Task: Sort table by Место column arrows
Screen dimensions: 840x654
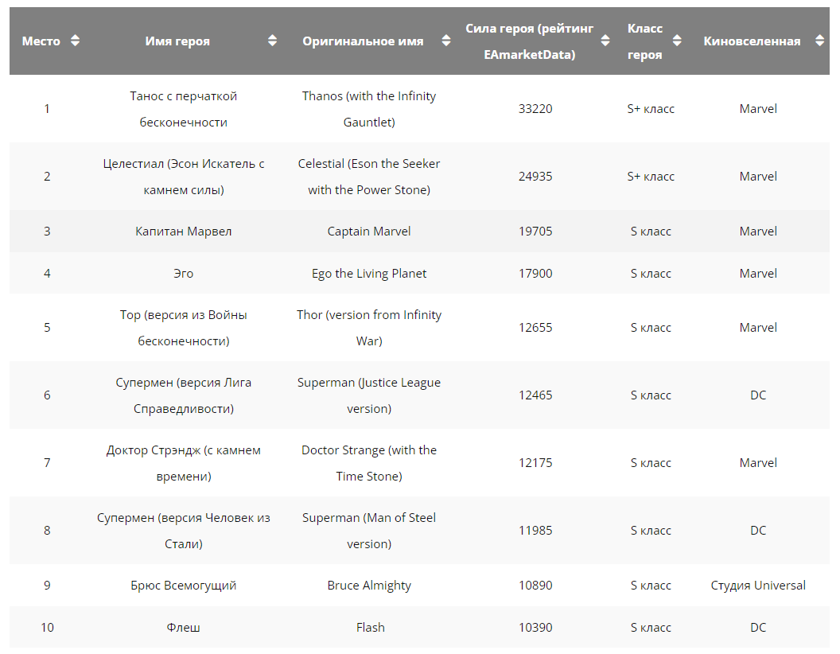Action: pyautogui.click(x=75, y=41)
